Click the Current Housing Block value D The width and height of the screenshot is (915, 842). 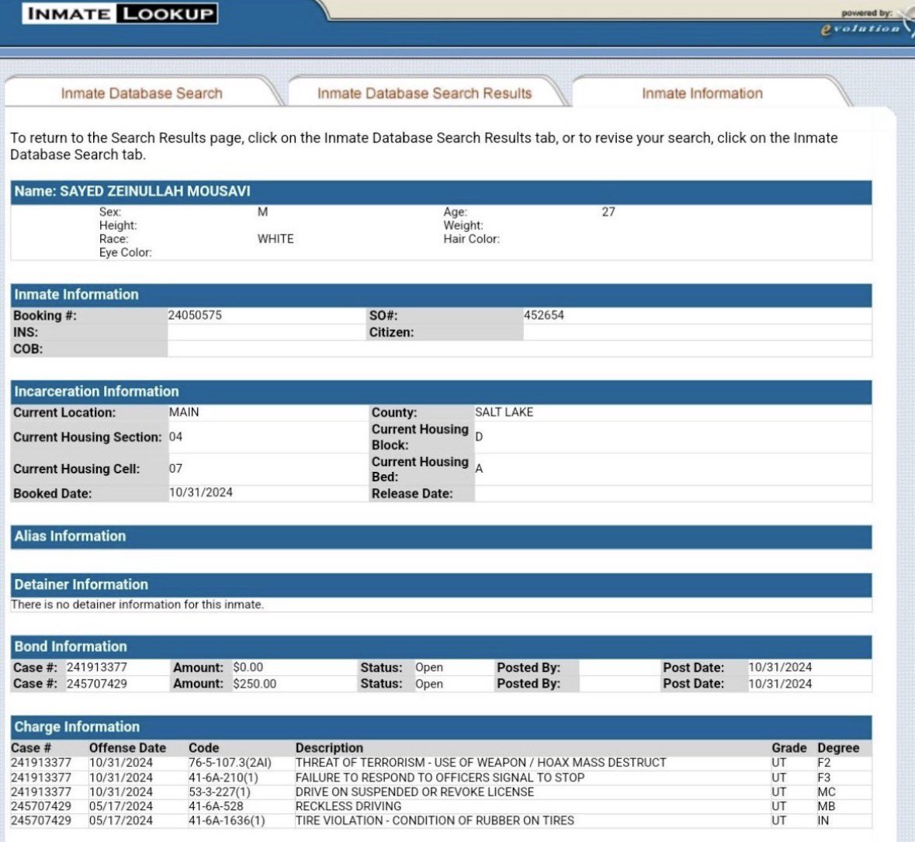point(479,436)
